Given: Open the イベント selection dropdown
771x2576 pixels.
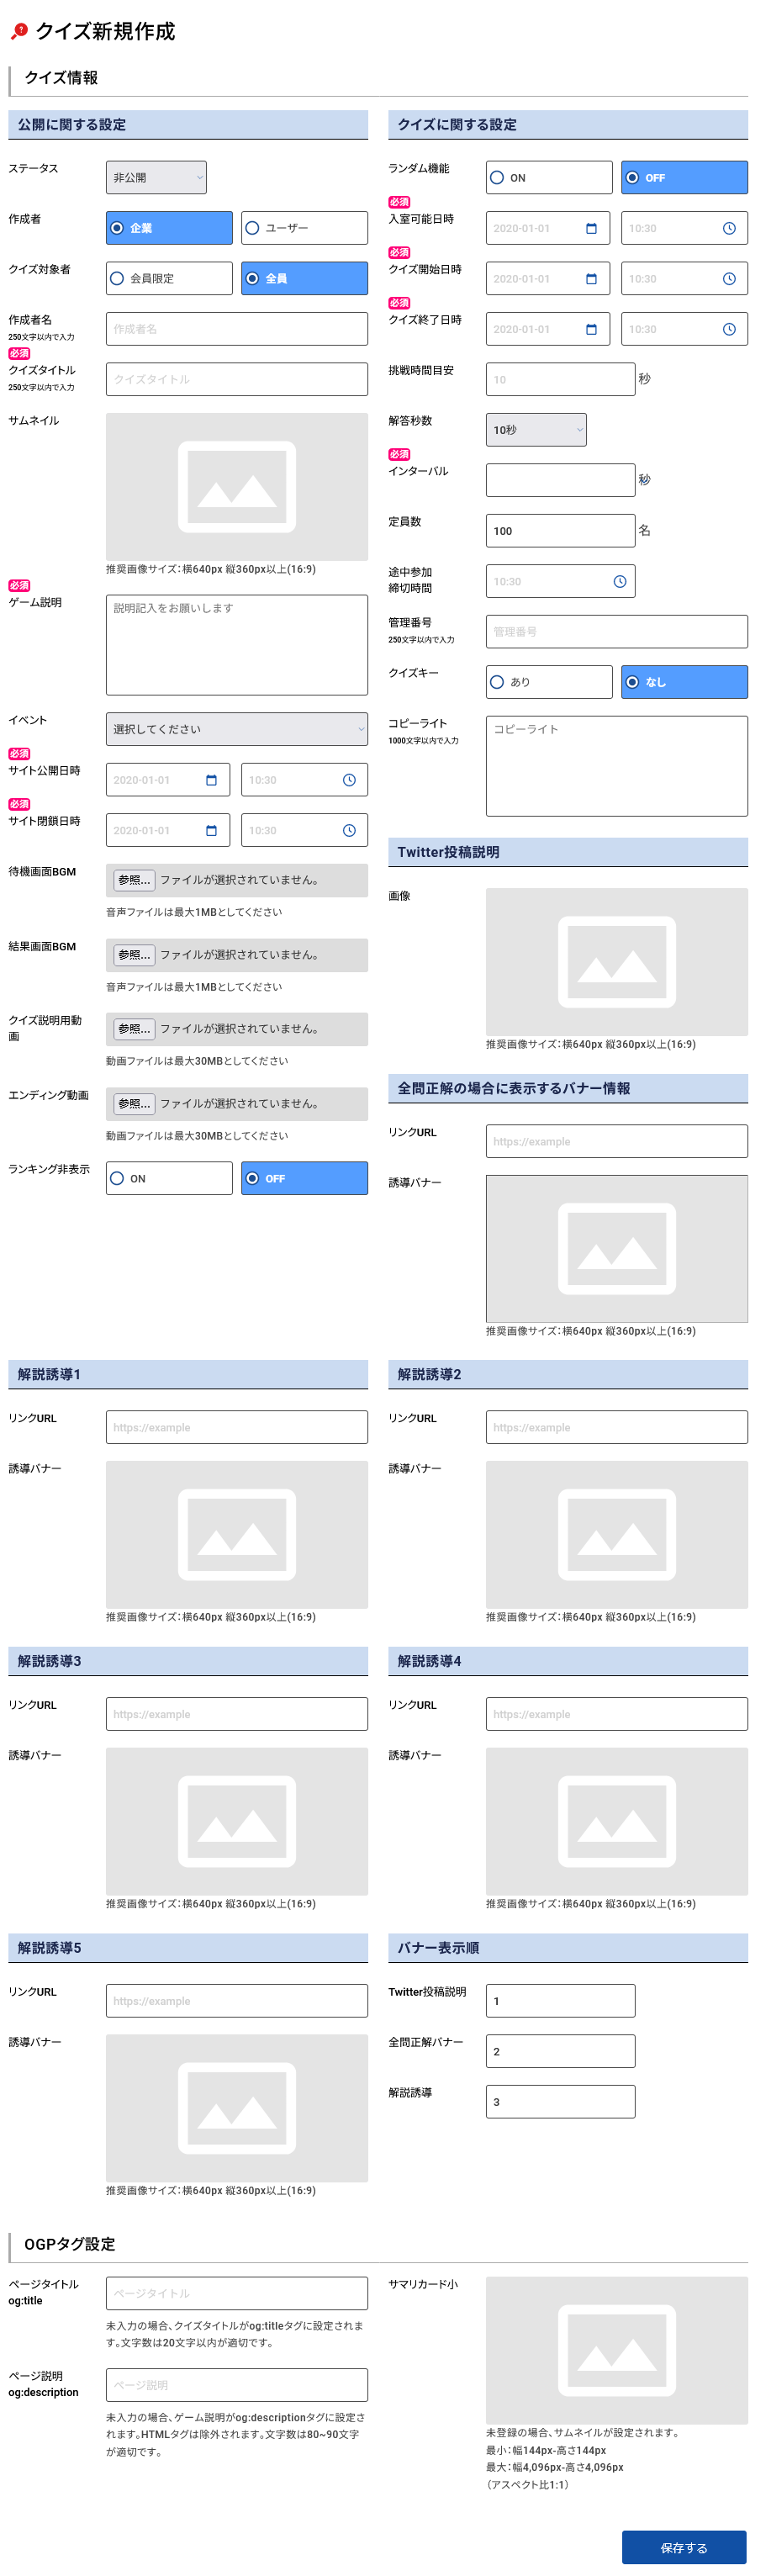Looking at the screenshot, I should [x=236, y=730].
